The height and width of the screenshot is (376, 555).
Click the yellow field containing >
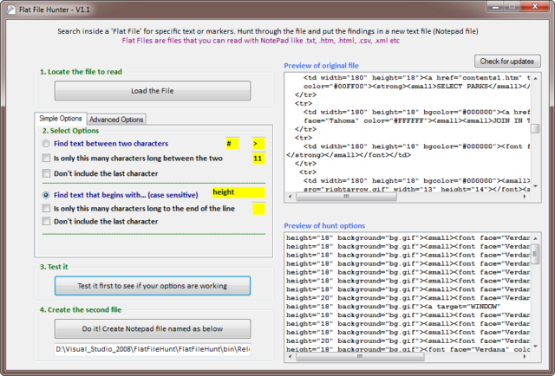[258, 144]
